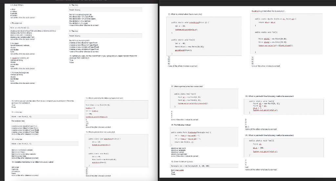Viewport: 336px width, 181px height.
Task: Click 'box is immutable' statement
Action: point(178,170)
